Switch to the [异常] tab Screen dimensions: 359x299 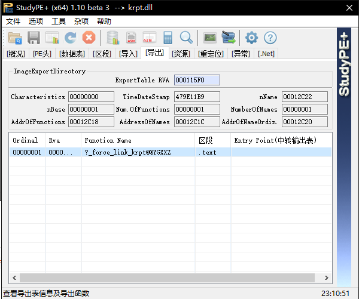point(241,54)
